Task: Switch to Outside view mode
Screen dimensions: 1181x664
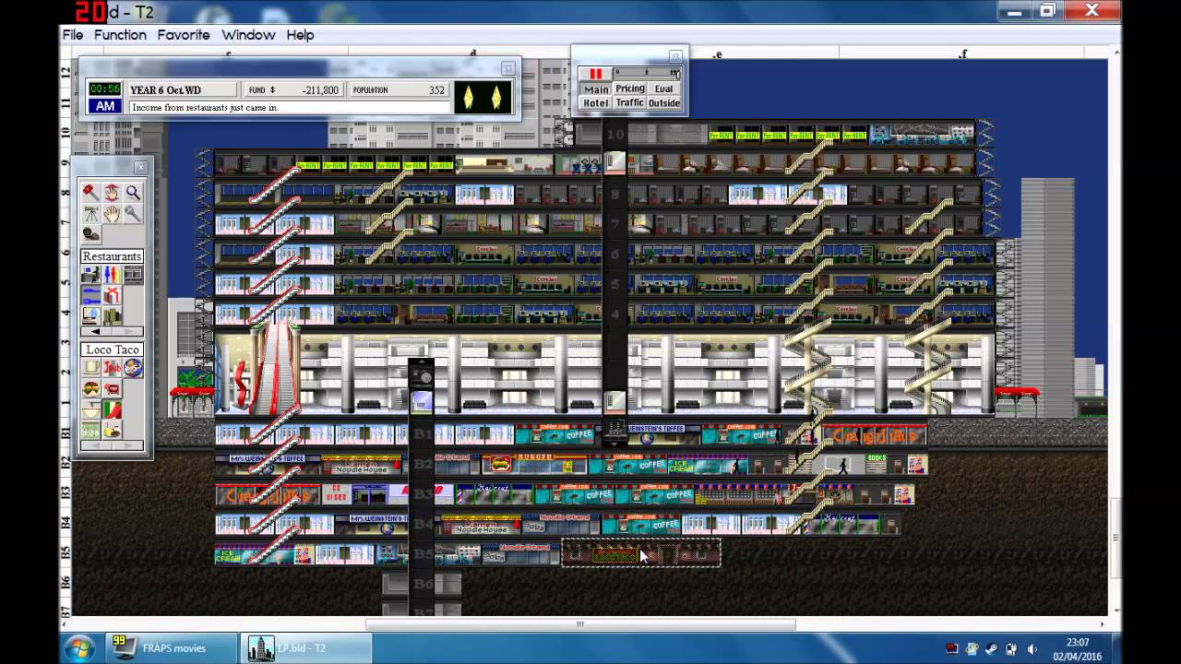Action: tap(664, 103)
